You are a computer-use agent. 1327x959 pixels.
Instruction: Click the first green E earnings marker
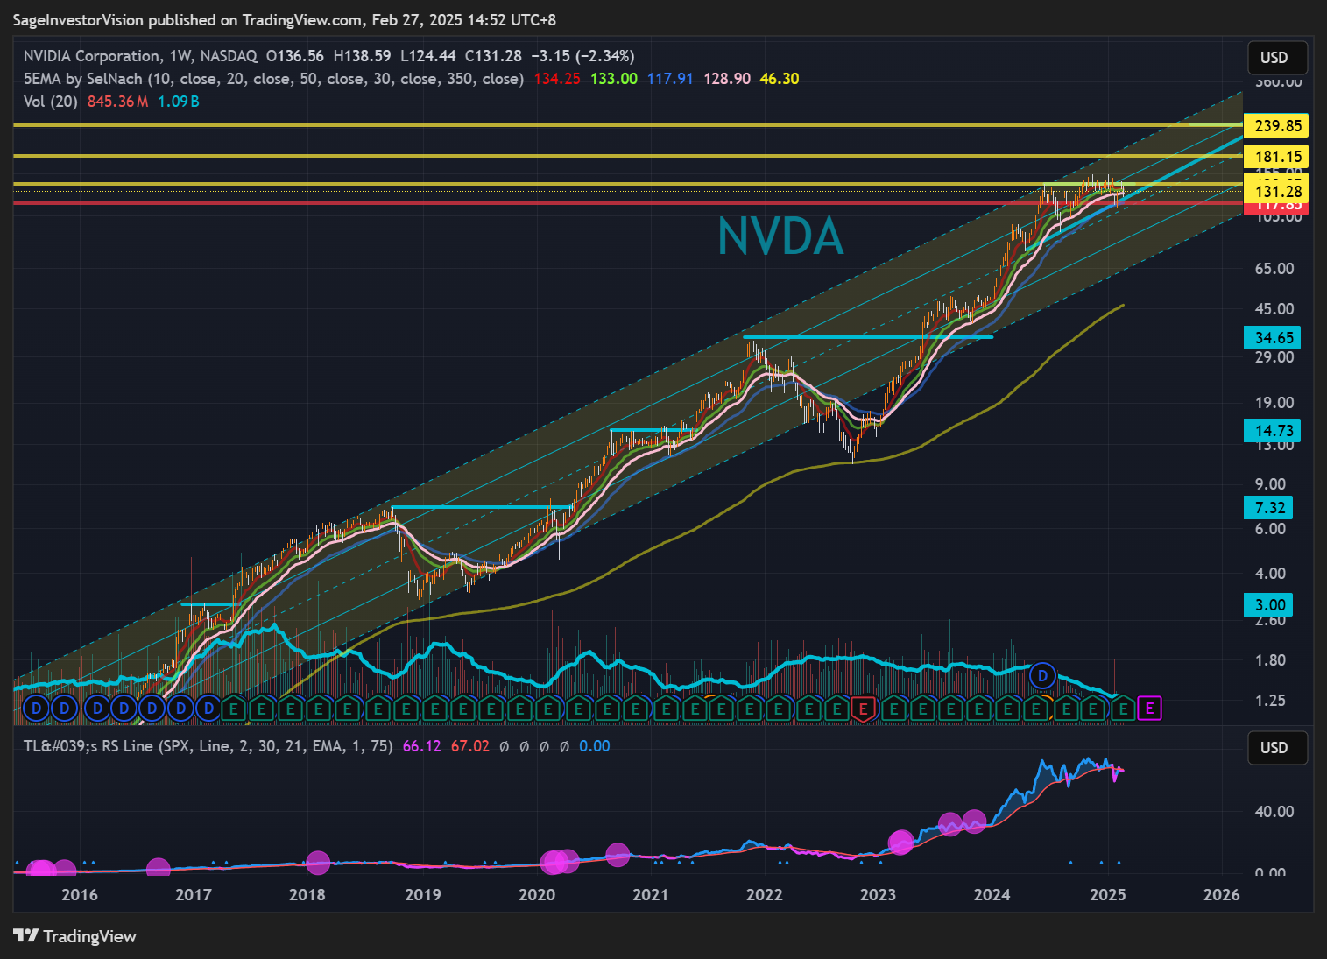click(x=233, y=709)
